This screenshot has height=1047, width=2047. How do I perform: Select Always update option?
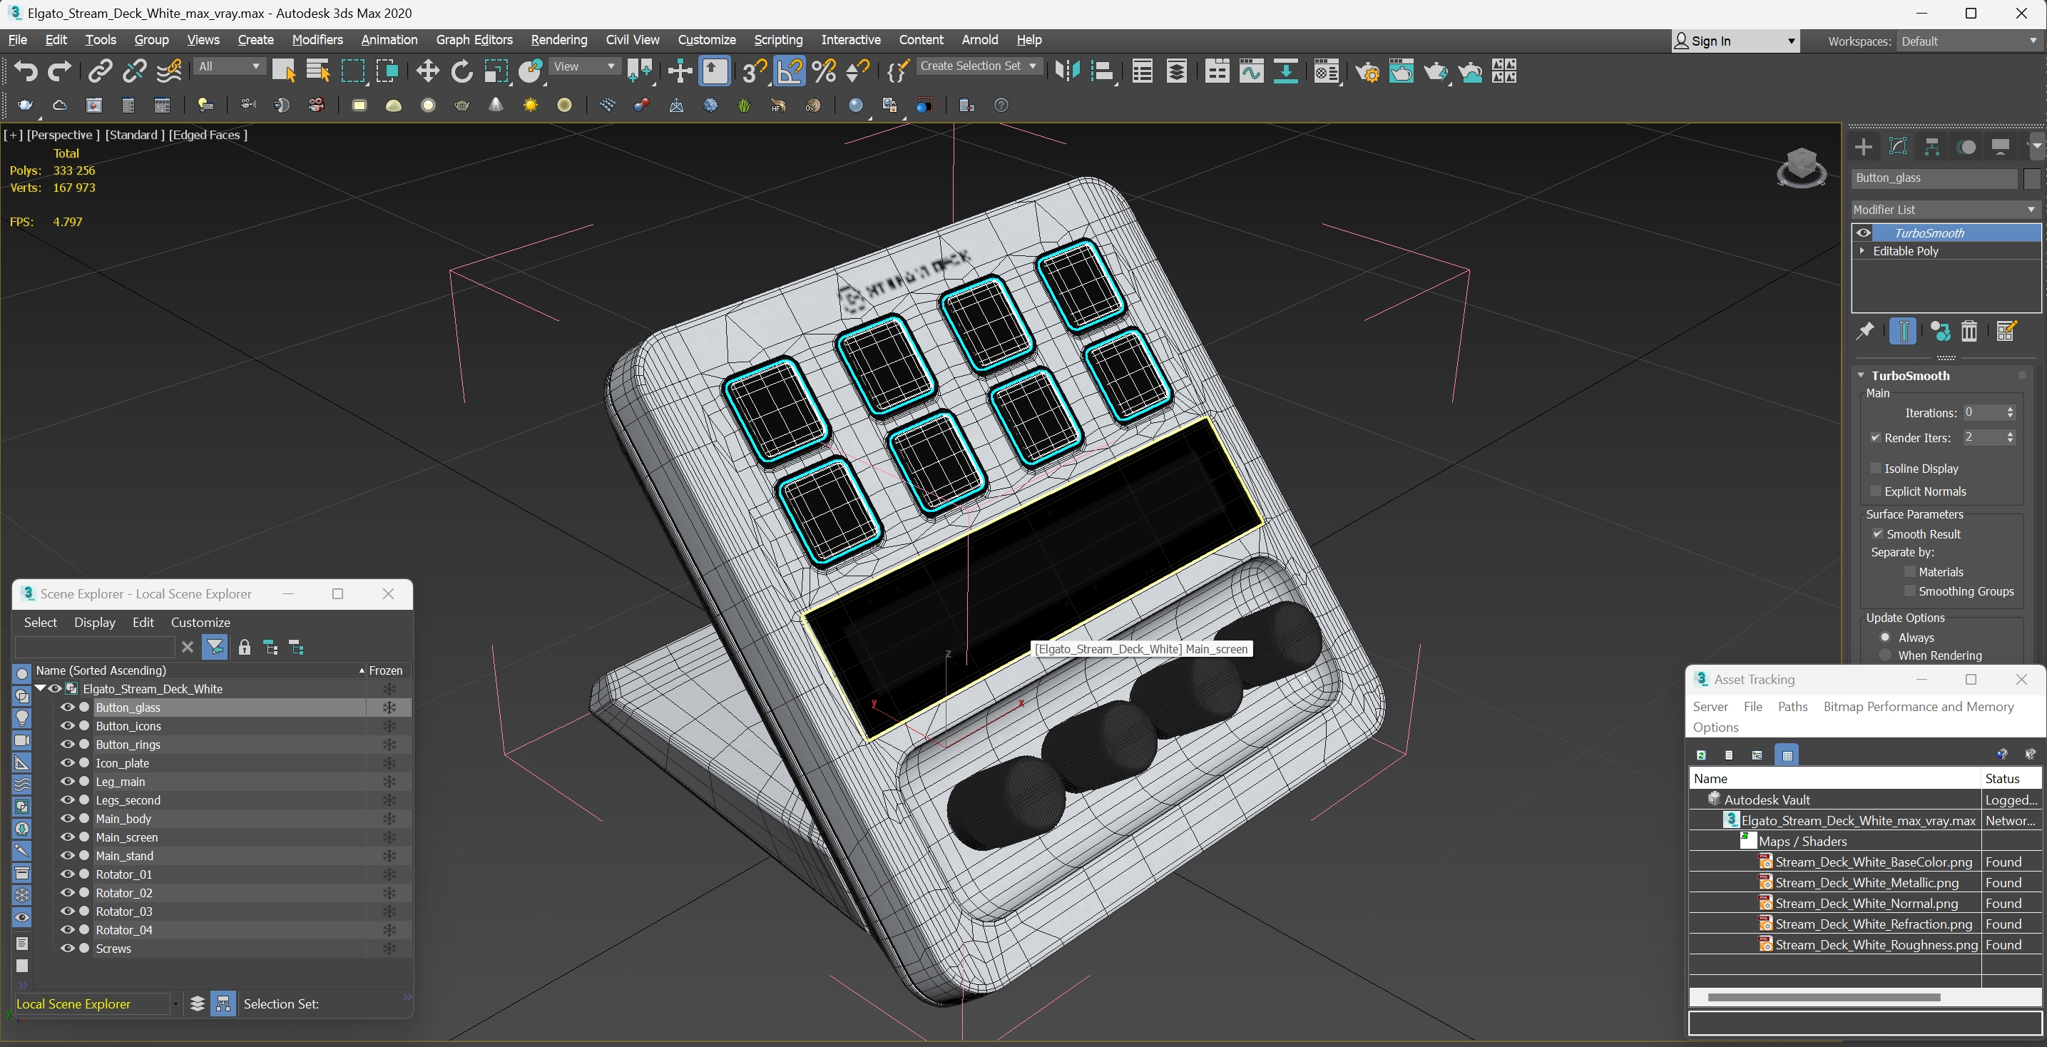1886,637
